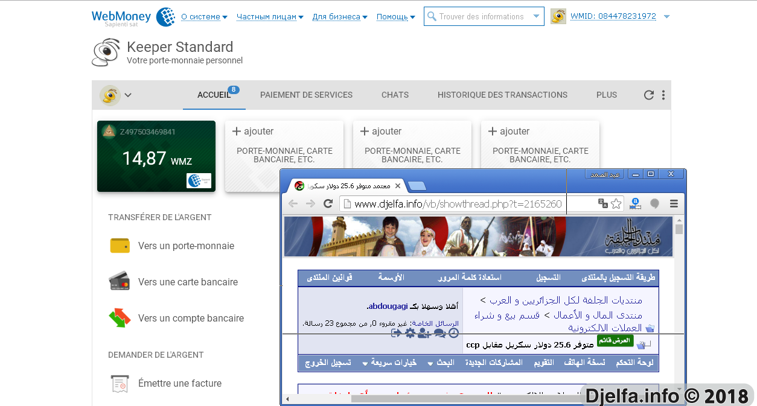Screen dimensions: 757x406
Task: Go forward in the djelfa browser window
Action: coord(310,204)
